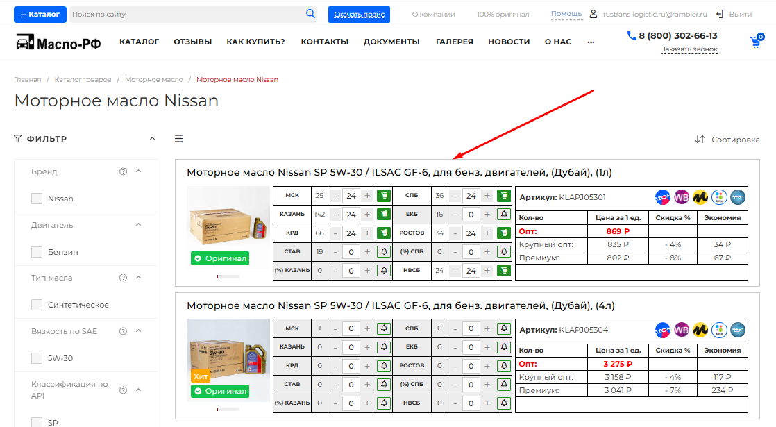Add СПБ stock of the 1л oil to cart

pos(504,195)
